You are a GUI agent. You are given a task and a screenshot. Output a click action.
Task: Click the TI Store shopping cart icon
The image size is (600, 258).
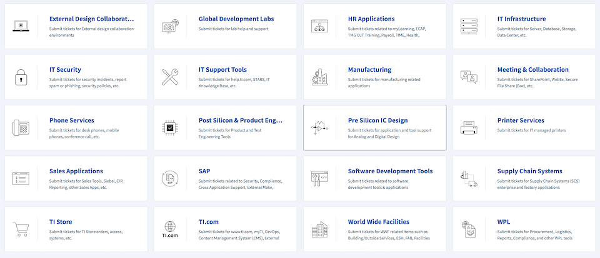click(21, 229)
